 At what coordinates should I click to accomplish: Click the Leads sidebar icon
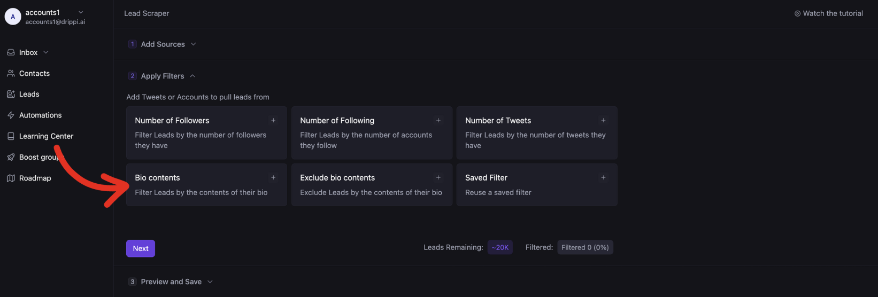click(x=11, y=94)
